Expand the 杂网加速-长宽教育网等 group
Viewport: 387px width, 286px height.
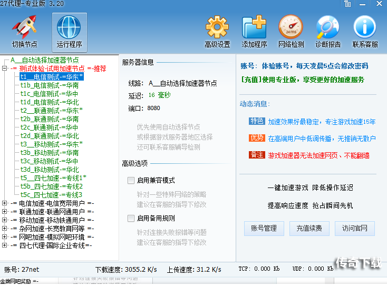pyautogui.click(x=4, y=228)
